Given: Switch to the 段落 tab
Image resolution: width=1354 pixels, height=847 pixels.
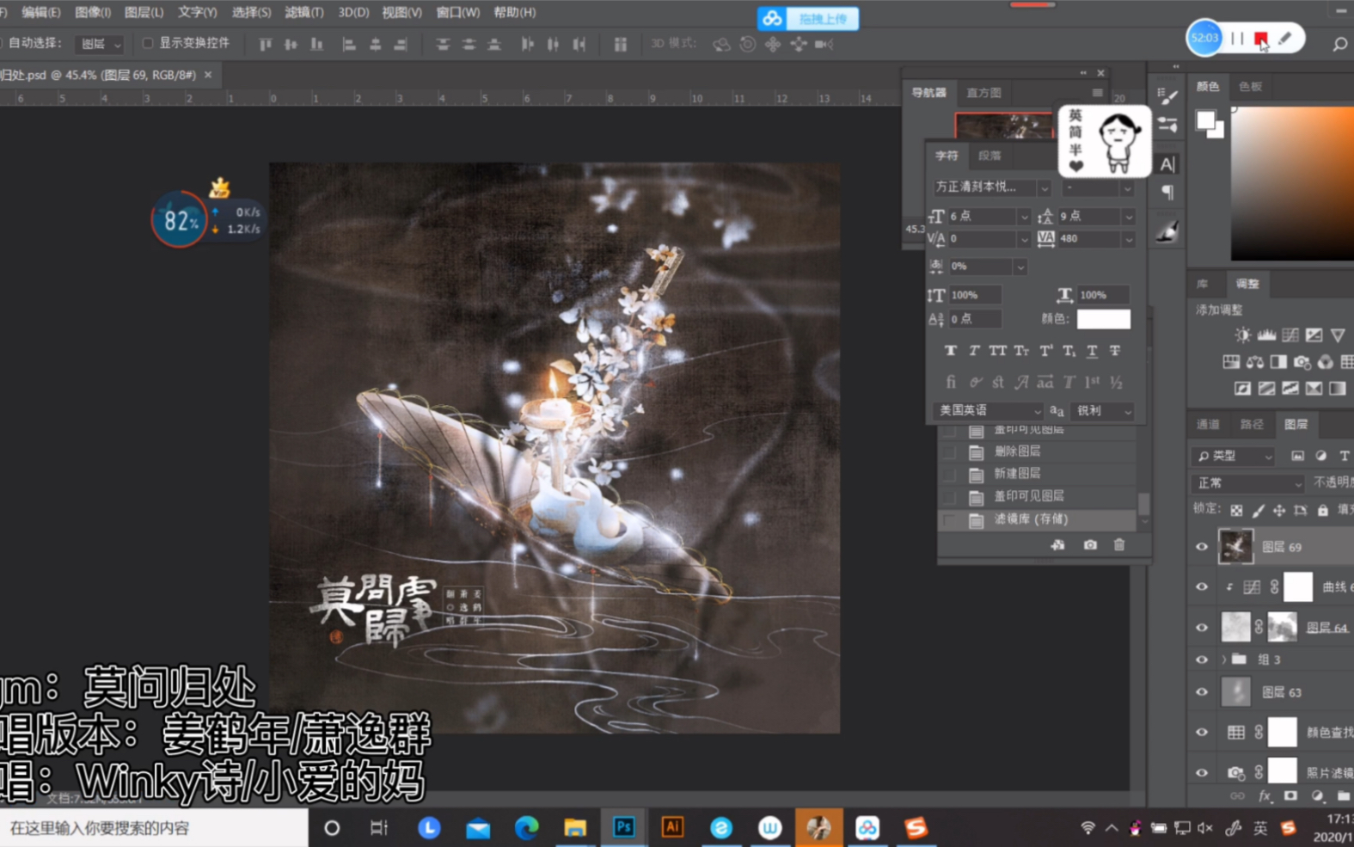Looking at the screenshot, I should pyautogui.click(x=989, y=156).
